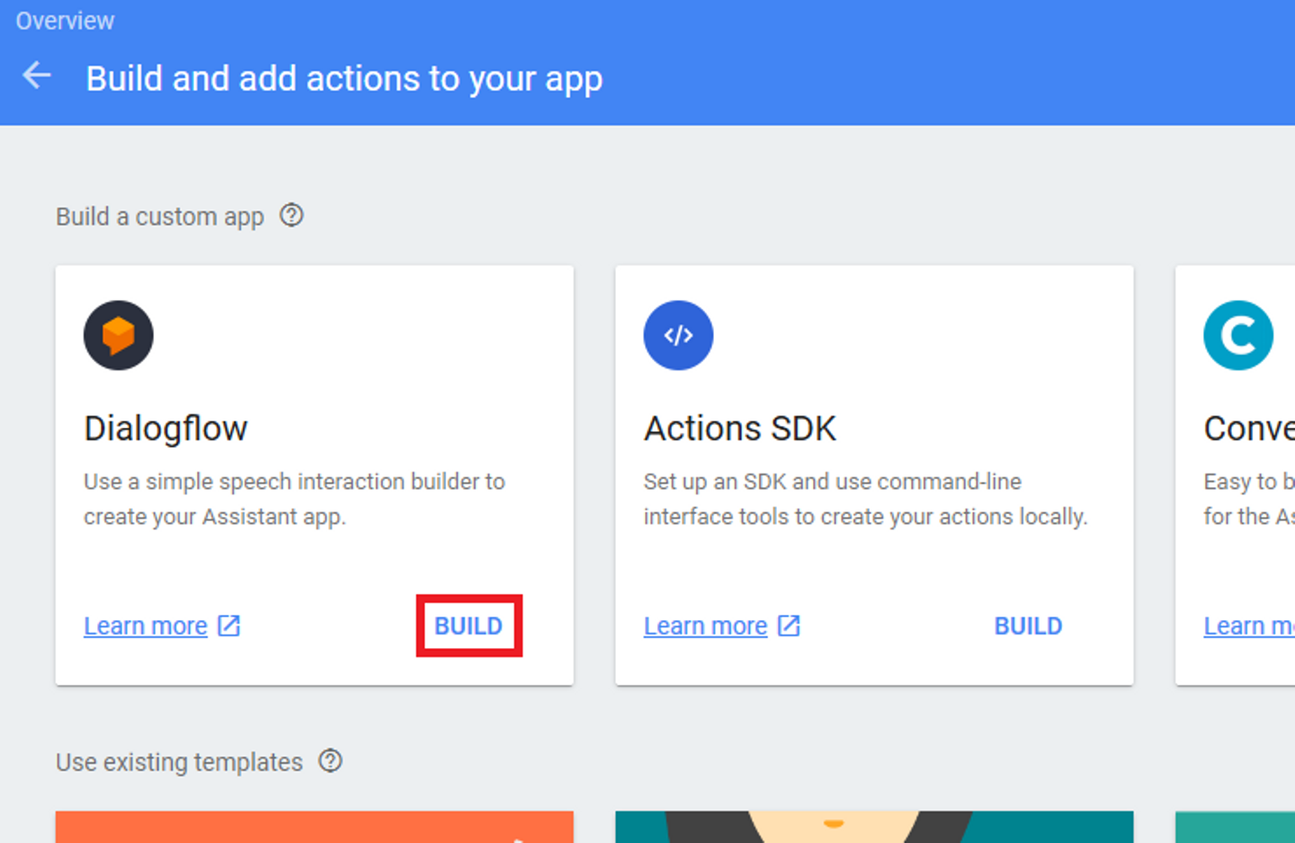Open Learn more link for Dialogflow
1295x843 pixels.
(146, 626)
